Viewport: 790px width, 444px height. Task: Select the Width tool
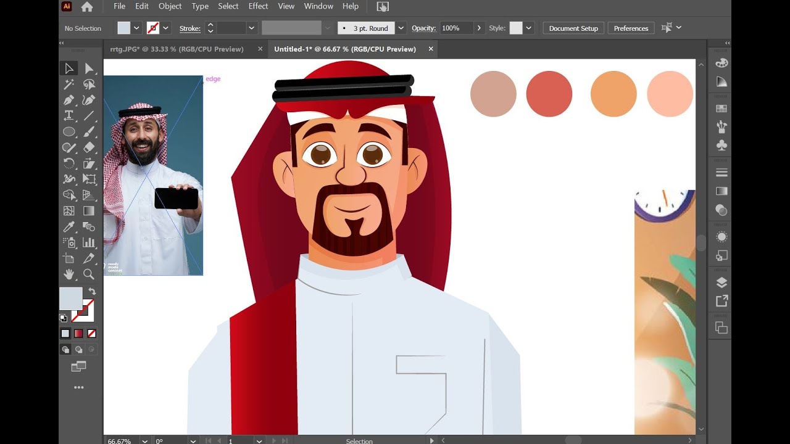pos(69,179)
